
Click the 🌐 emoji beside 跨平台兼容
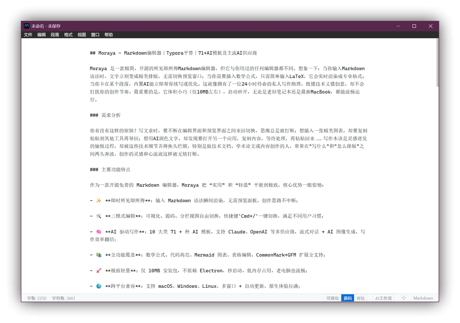[x=99, y=286]
